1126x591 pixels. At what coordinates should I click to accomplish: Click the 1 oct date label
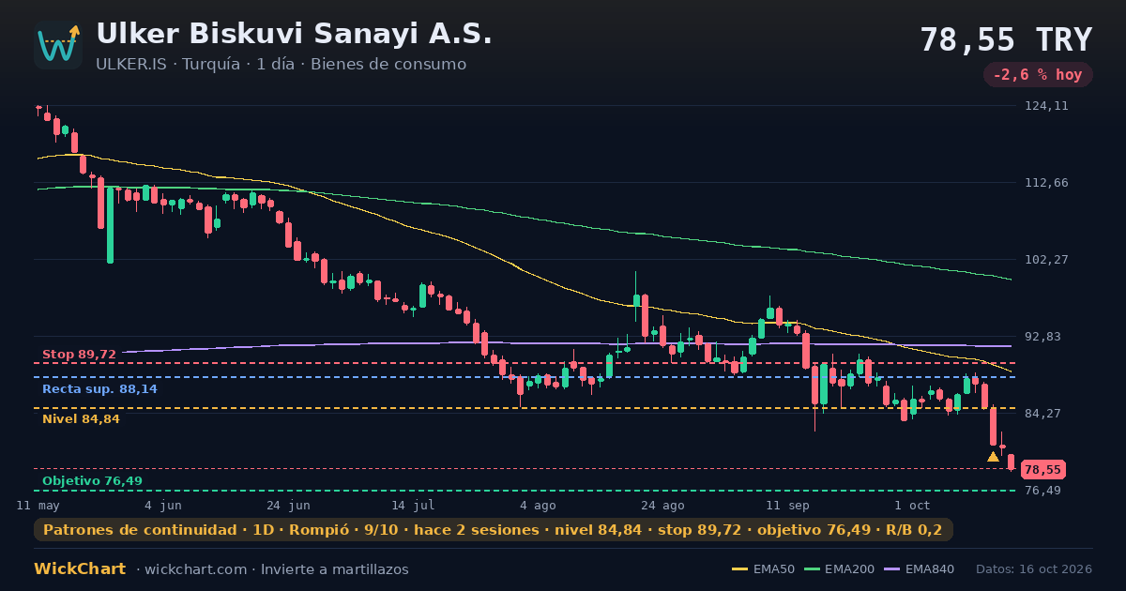[x=912, y=505]
